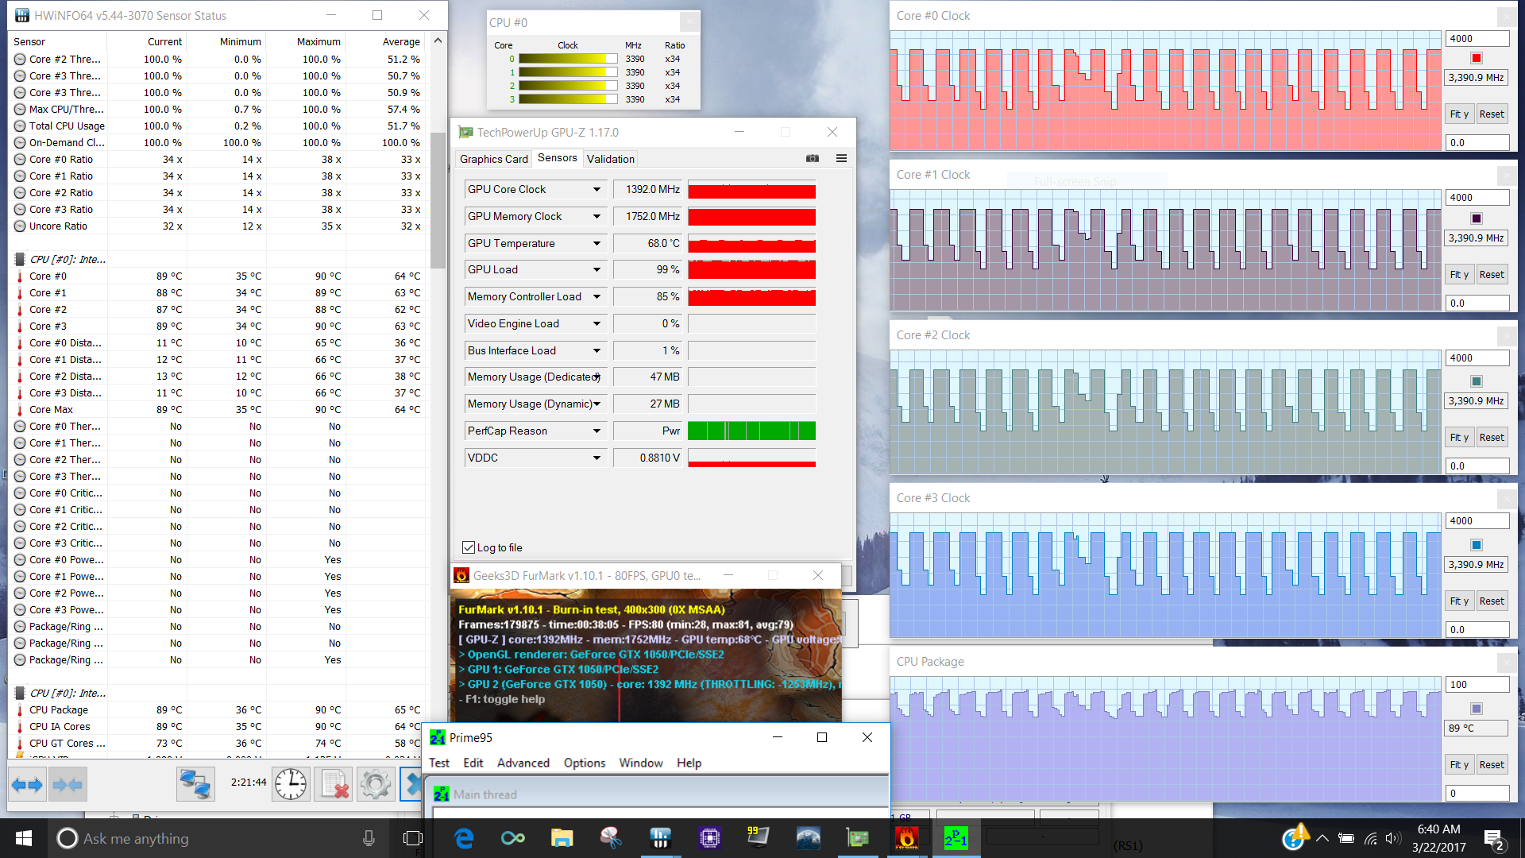The height and width of the screenshot is (858, 1525).
Task: Open the GPU-Z hamburger menu icon
Action: click(x=841, y=159)
